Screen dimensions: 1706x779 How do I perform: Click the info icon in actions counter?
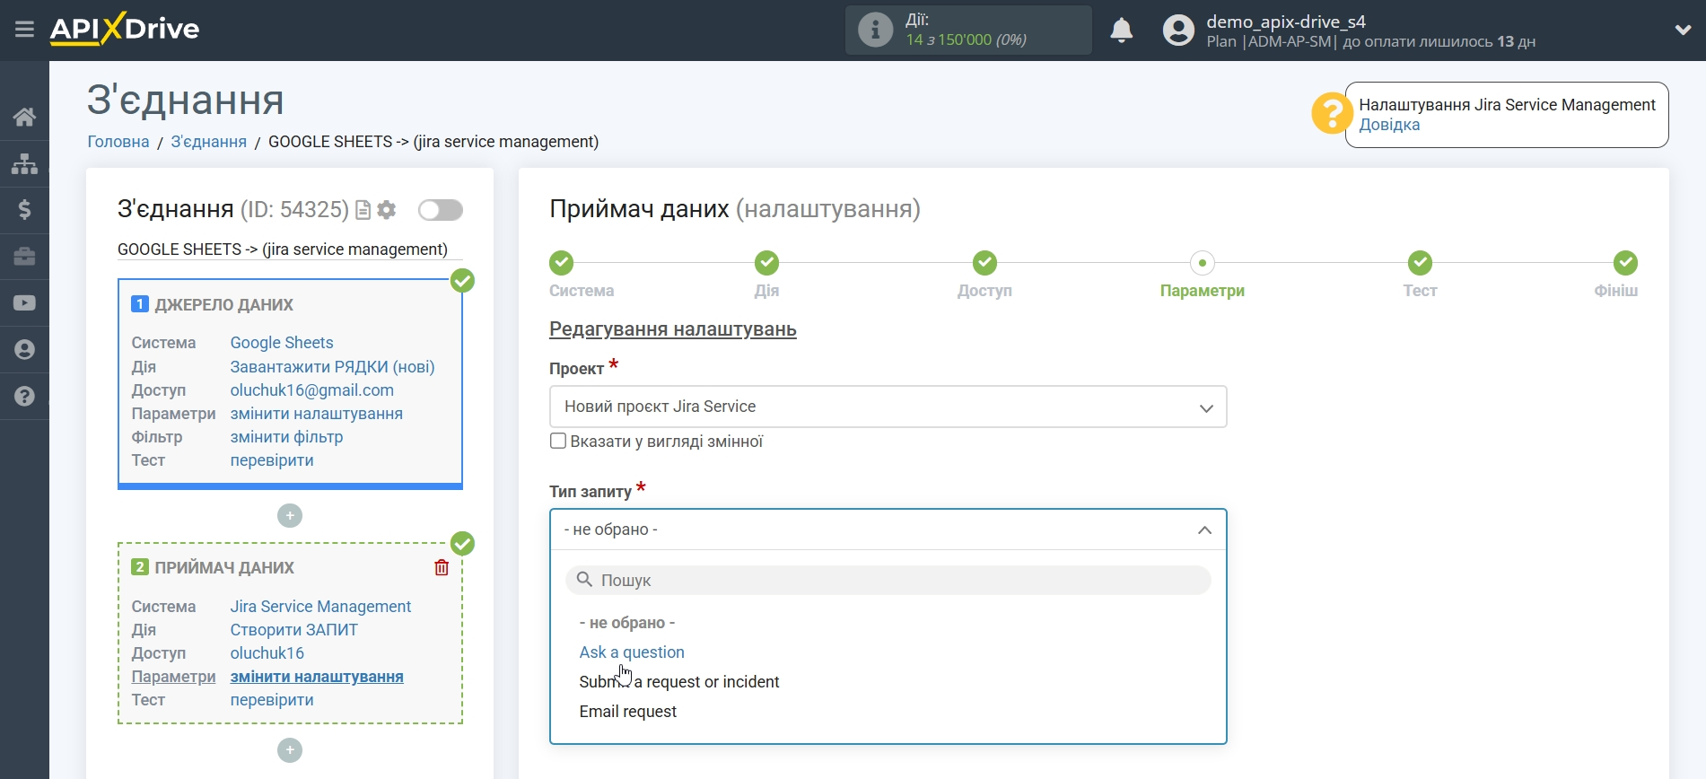click(x=875, y=30)
